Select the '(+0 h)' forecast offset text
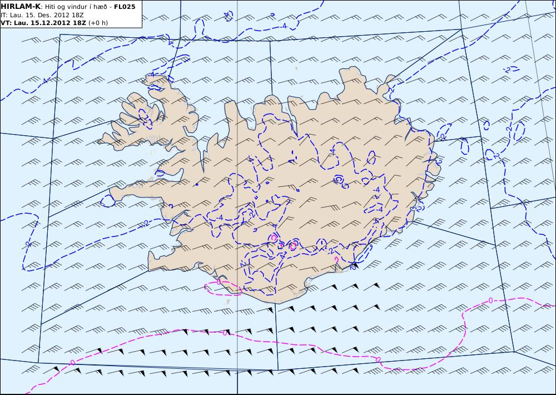Screen dimensions: 556x395 click(98, 23)
